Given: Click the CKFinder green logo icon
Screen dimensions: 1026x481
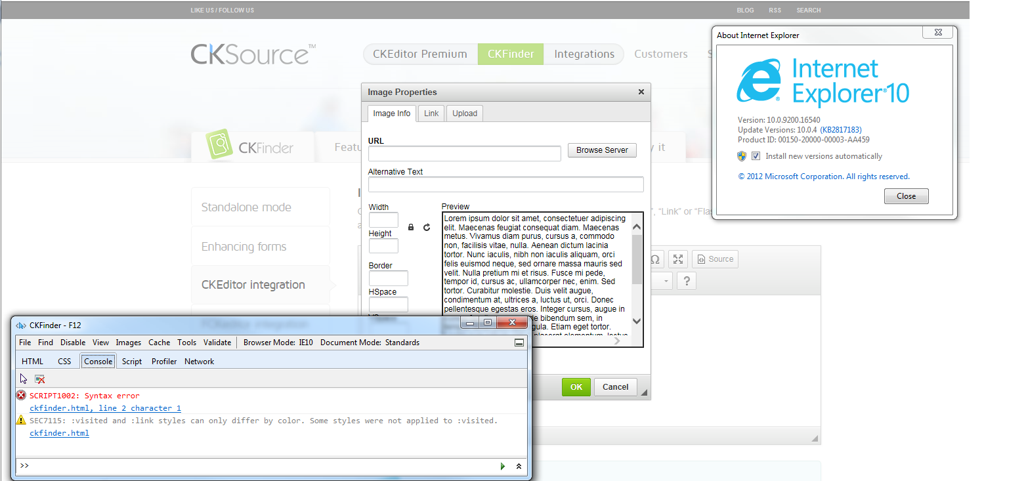Looking at the screenshot, I should [219, 144].
